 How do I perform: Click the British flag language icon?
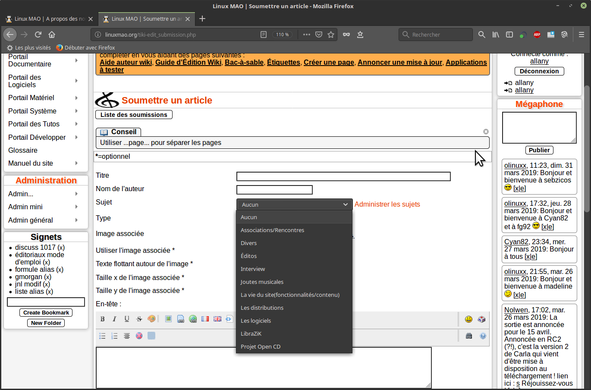pos(217,319)
